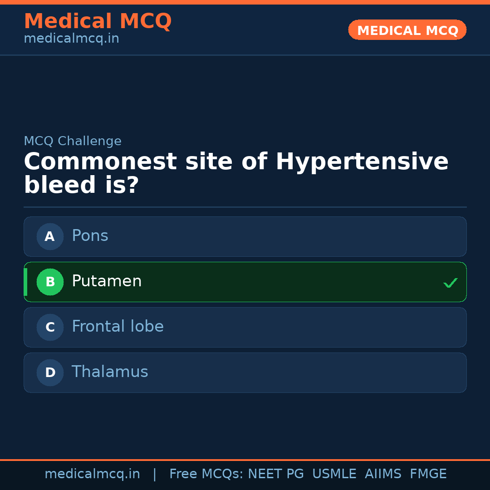Select the Putamen answer option
490x490 pixels.
245,282
